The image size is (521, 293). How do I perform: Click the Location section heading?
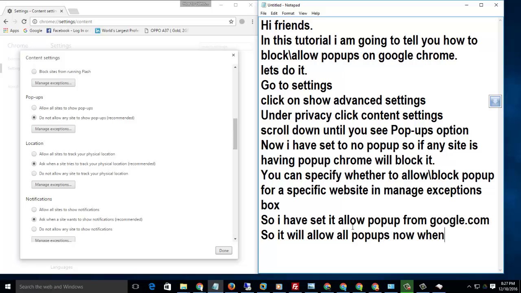(x=34, y=143)
